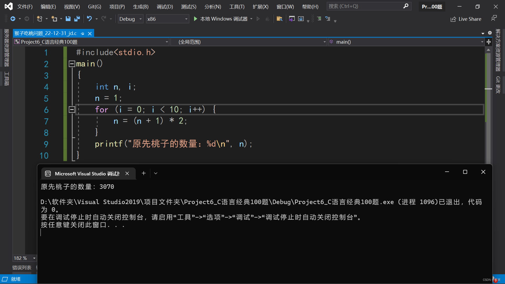Start the local Windows debugger play icon
This screenshot has width=505, height=284.
(x=195, y=19)
